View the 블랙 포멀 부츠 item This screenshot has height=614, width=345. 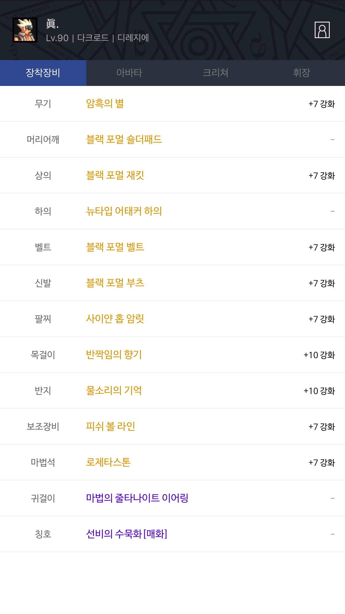click(115, 283)
